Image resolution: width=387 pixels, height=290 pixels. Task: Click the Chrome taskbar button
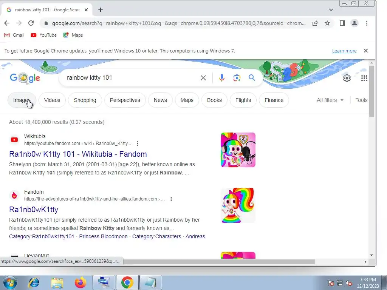pyautogui.click(x=127, y=282)
